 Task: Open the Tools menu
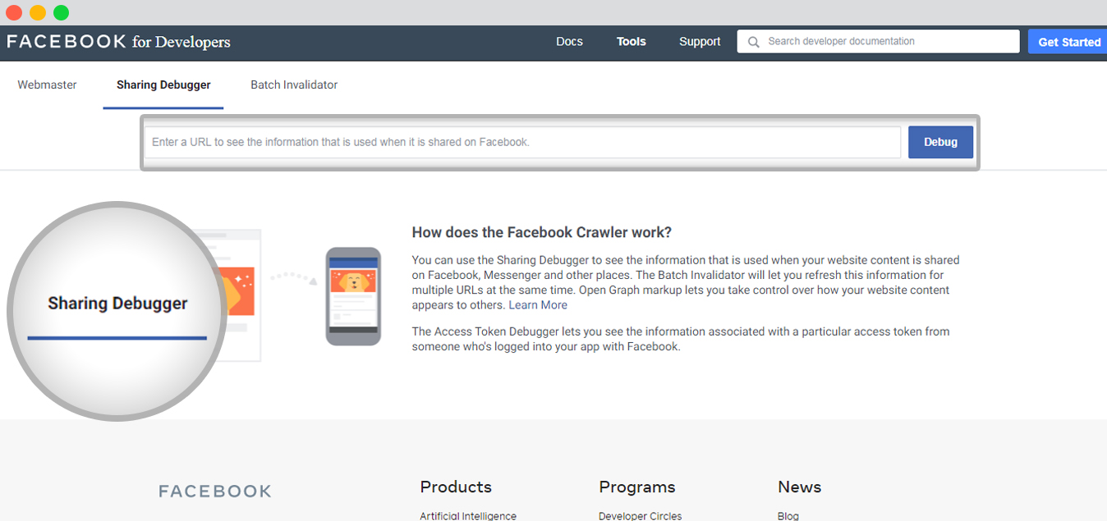click(632, 42)
